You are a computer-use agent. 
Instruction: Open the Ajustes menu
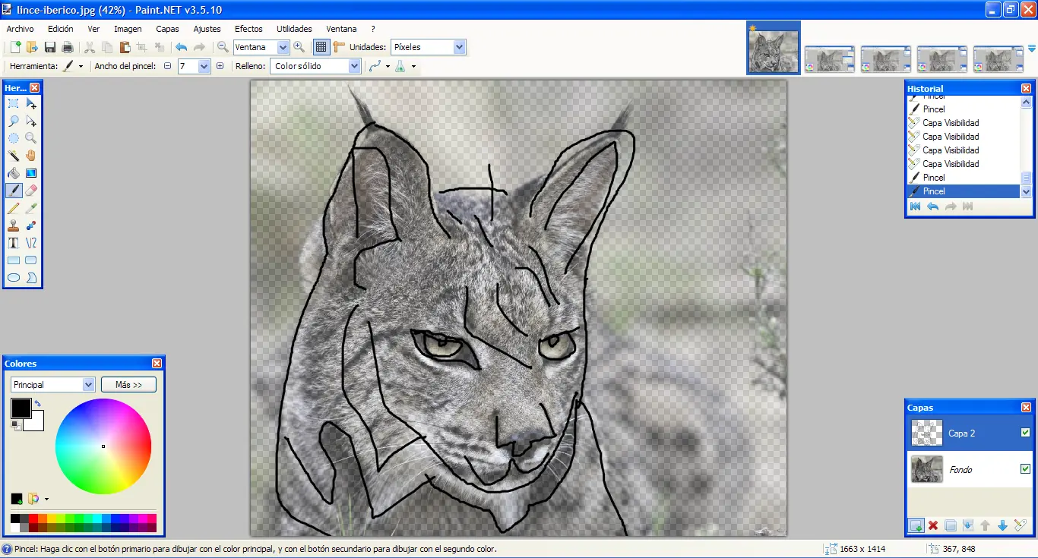207,29
